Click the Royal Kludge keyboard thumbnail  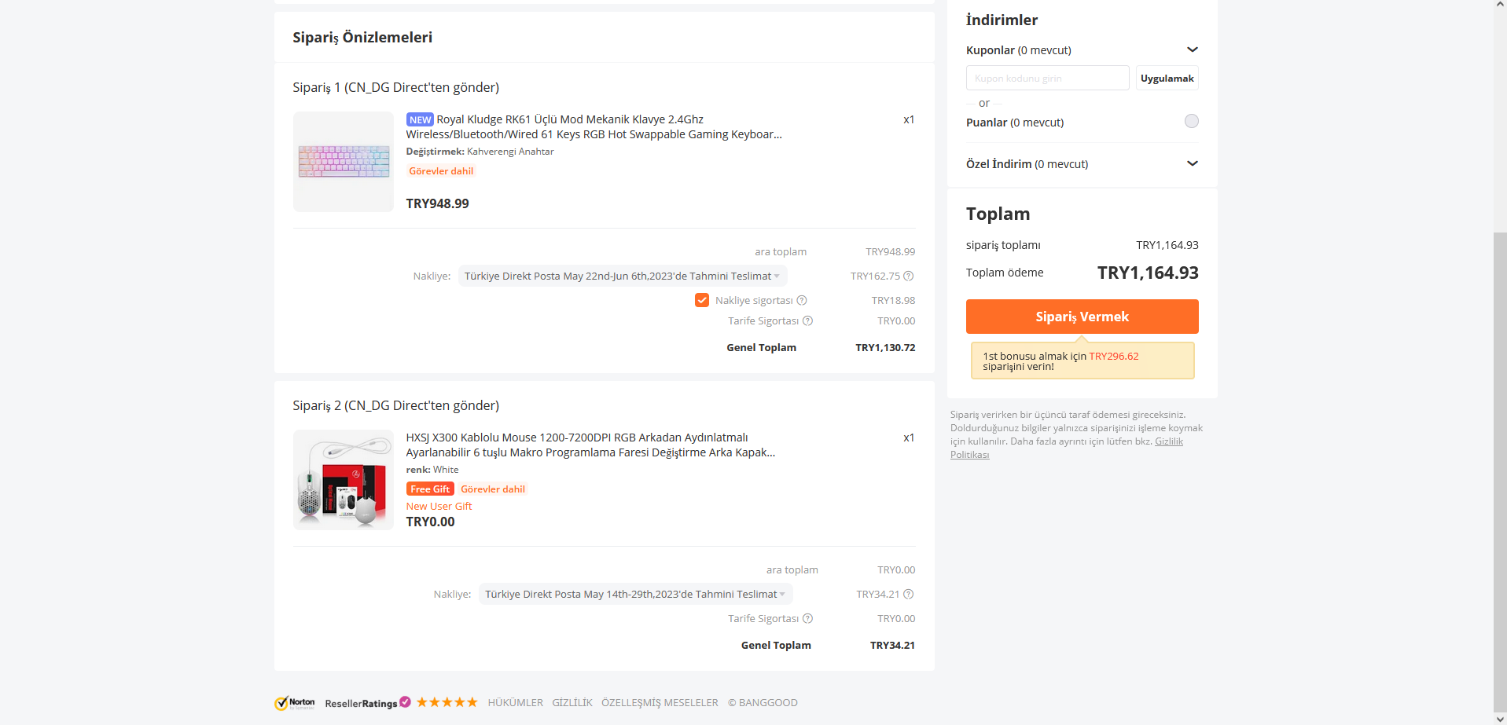pyautogui.click(x=344, y=162)
